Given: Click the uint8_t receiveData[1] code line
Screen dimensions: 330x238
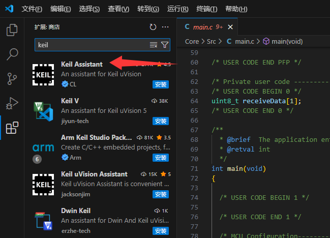Looking at the screenshot, I should click(x=256, y=101).
